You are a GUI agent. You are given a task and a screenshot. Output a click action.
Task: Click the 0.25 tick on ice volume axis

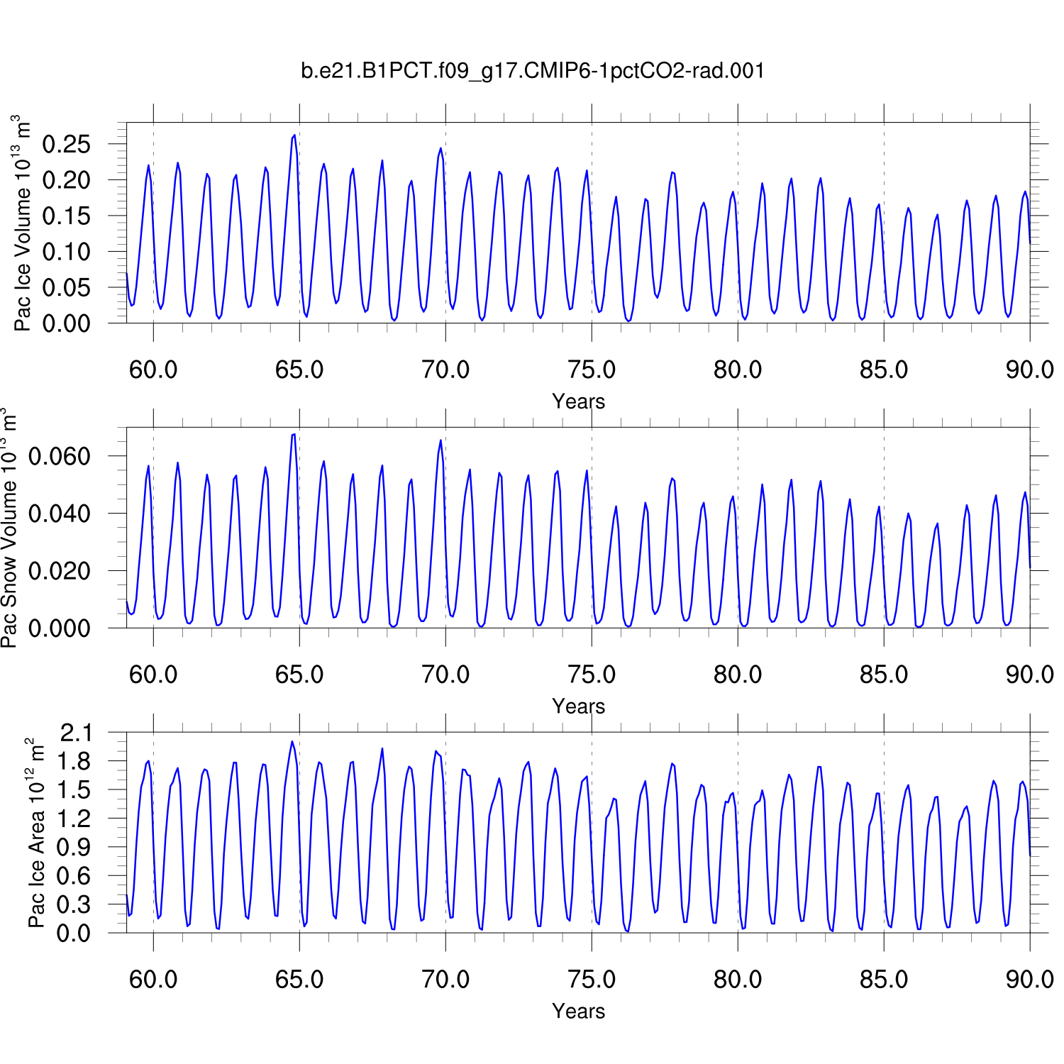point(67,145)
